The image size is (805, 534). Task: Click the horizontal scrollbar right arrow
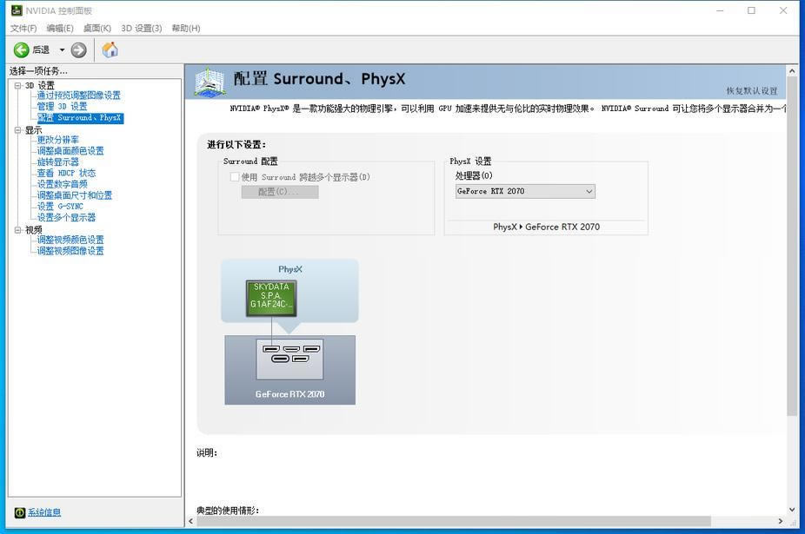pyautogui.click(x=781, y=521)
